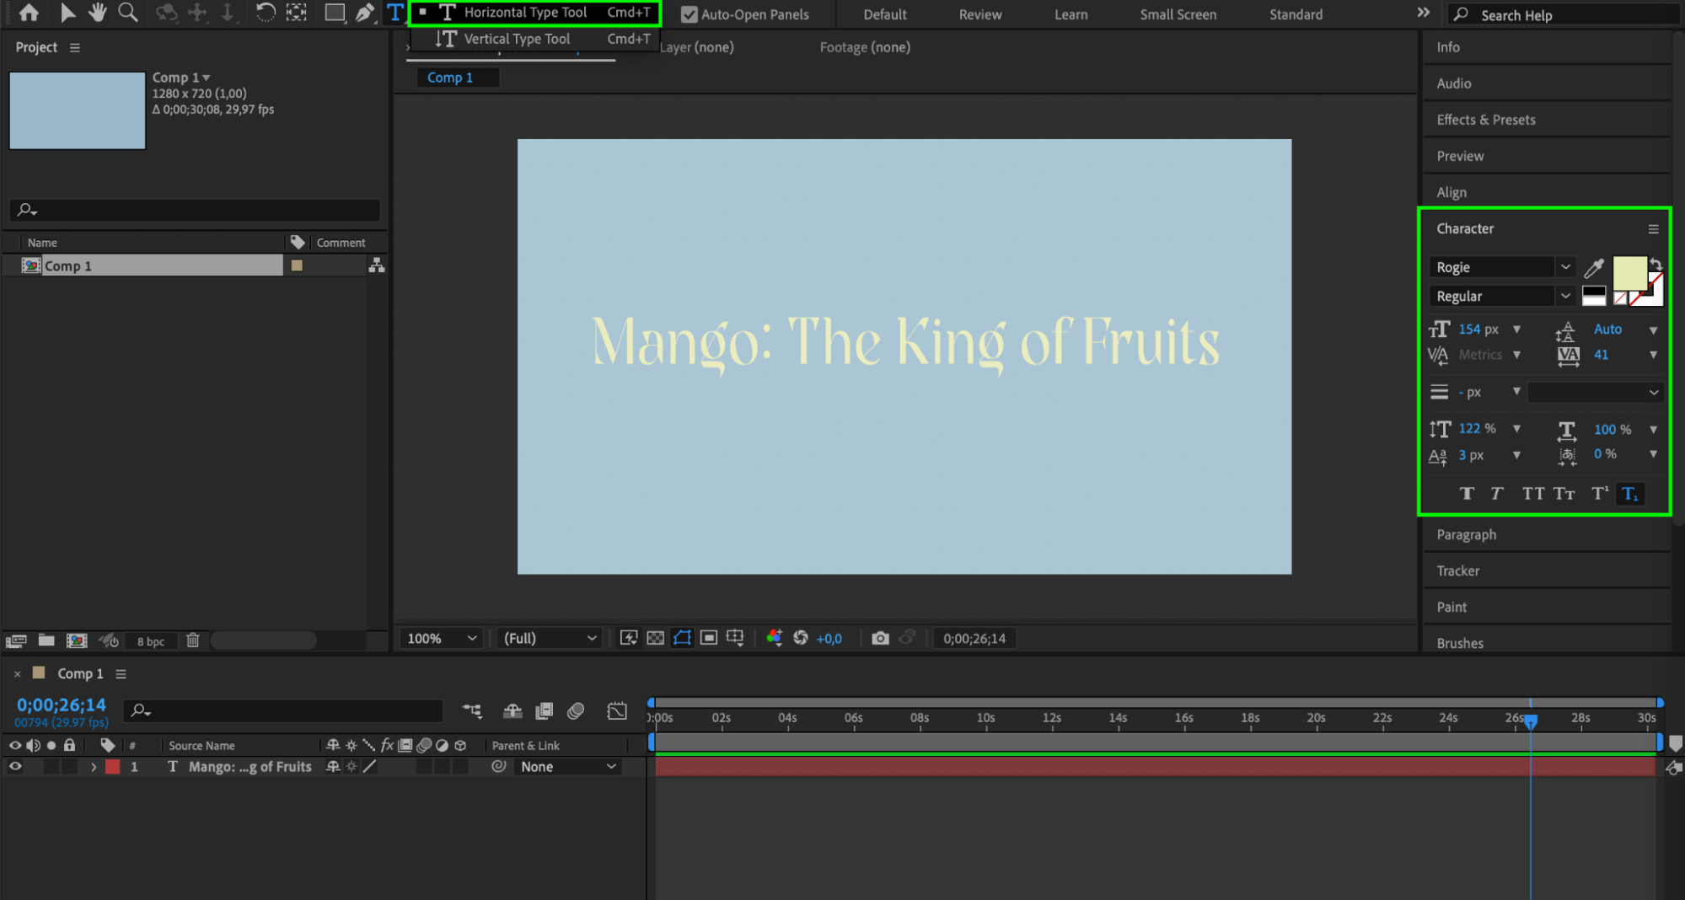Select the Zoom tool magnifier

tap(128, 13)
